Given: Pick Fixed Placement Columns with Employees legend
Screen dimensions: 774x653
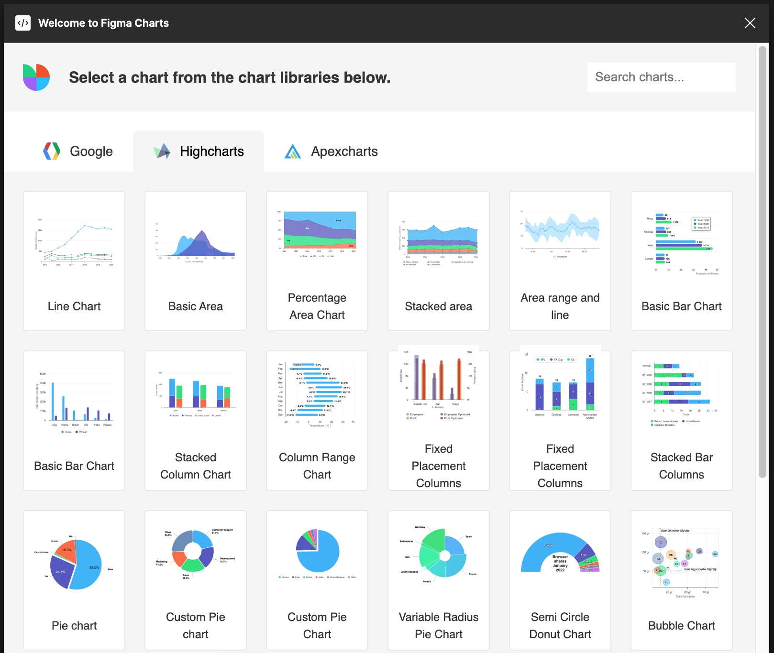Looking at the screenshot, I should point(439,421).
